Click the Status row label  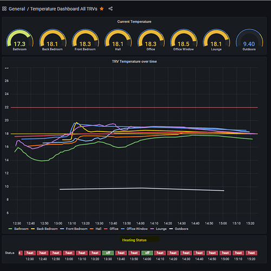(x=10, y=253)
